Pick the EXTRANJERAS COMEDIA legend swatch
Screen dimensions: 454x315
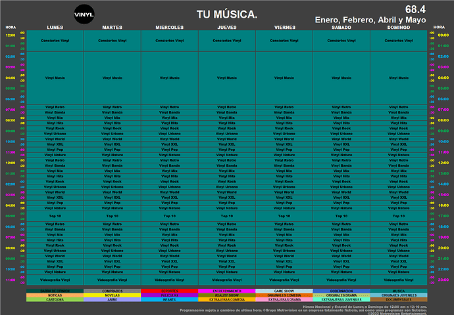227,300
